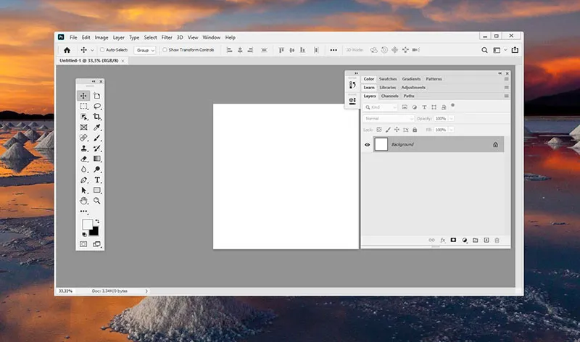Check the Show Transform Controls box

click(165, 50)
